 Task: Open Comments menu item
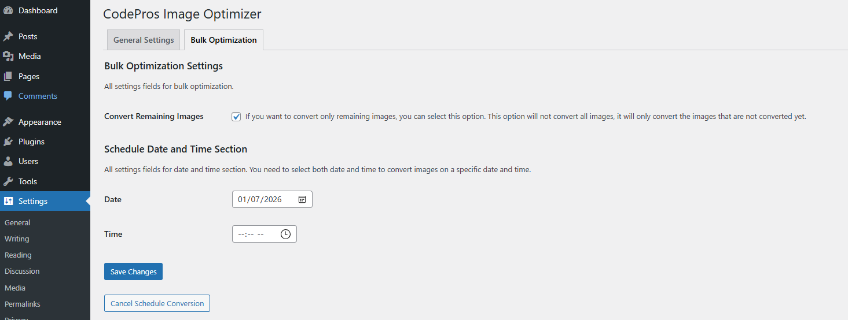pos(45,96)
